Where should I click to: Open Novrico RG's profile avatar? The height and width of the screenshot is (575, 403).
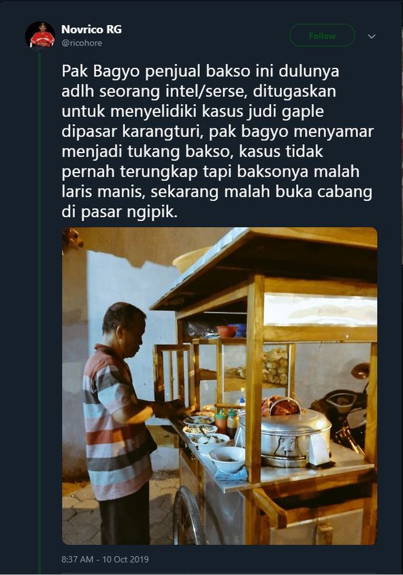pos(40,36)
